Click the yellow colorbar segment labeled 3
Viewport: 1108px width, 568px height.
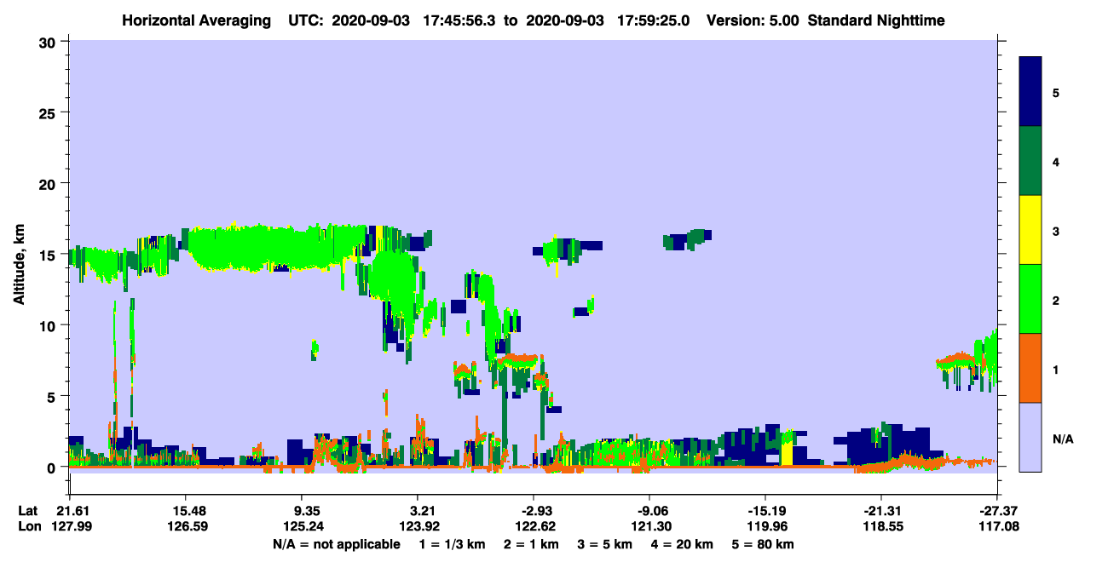click(x=1030, y=230)
